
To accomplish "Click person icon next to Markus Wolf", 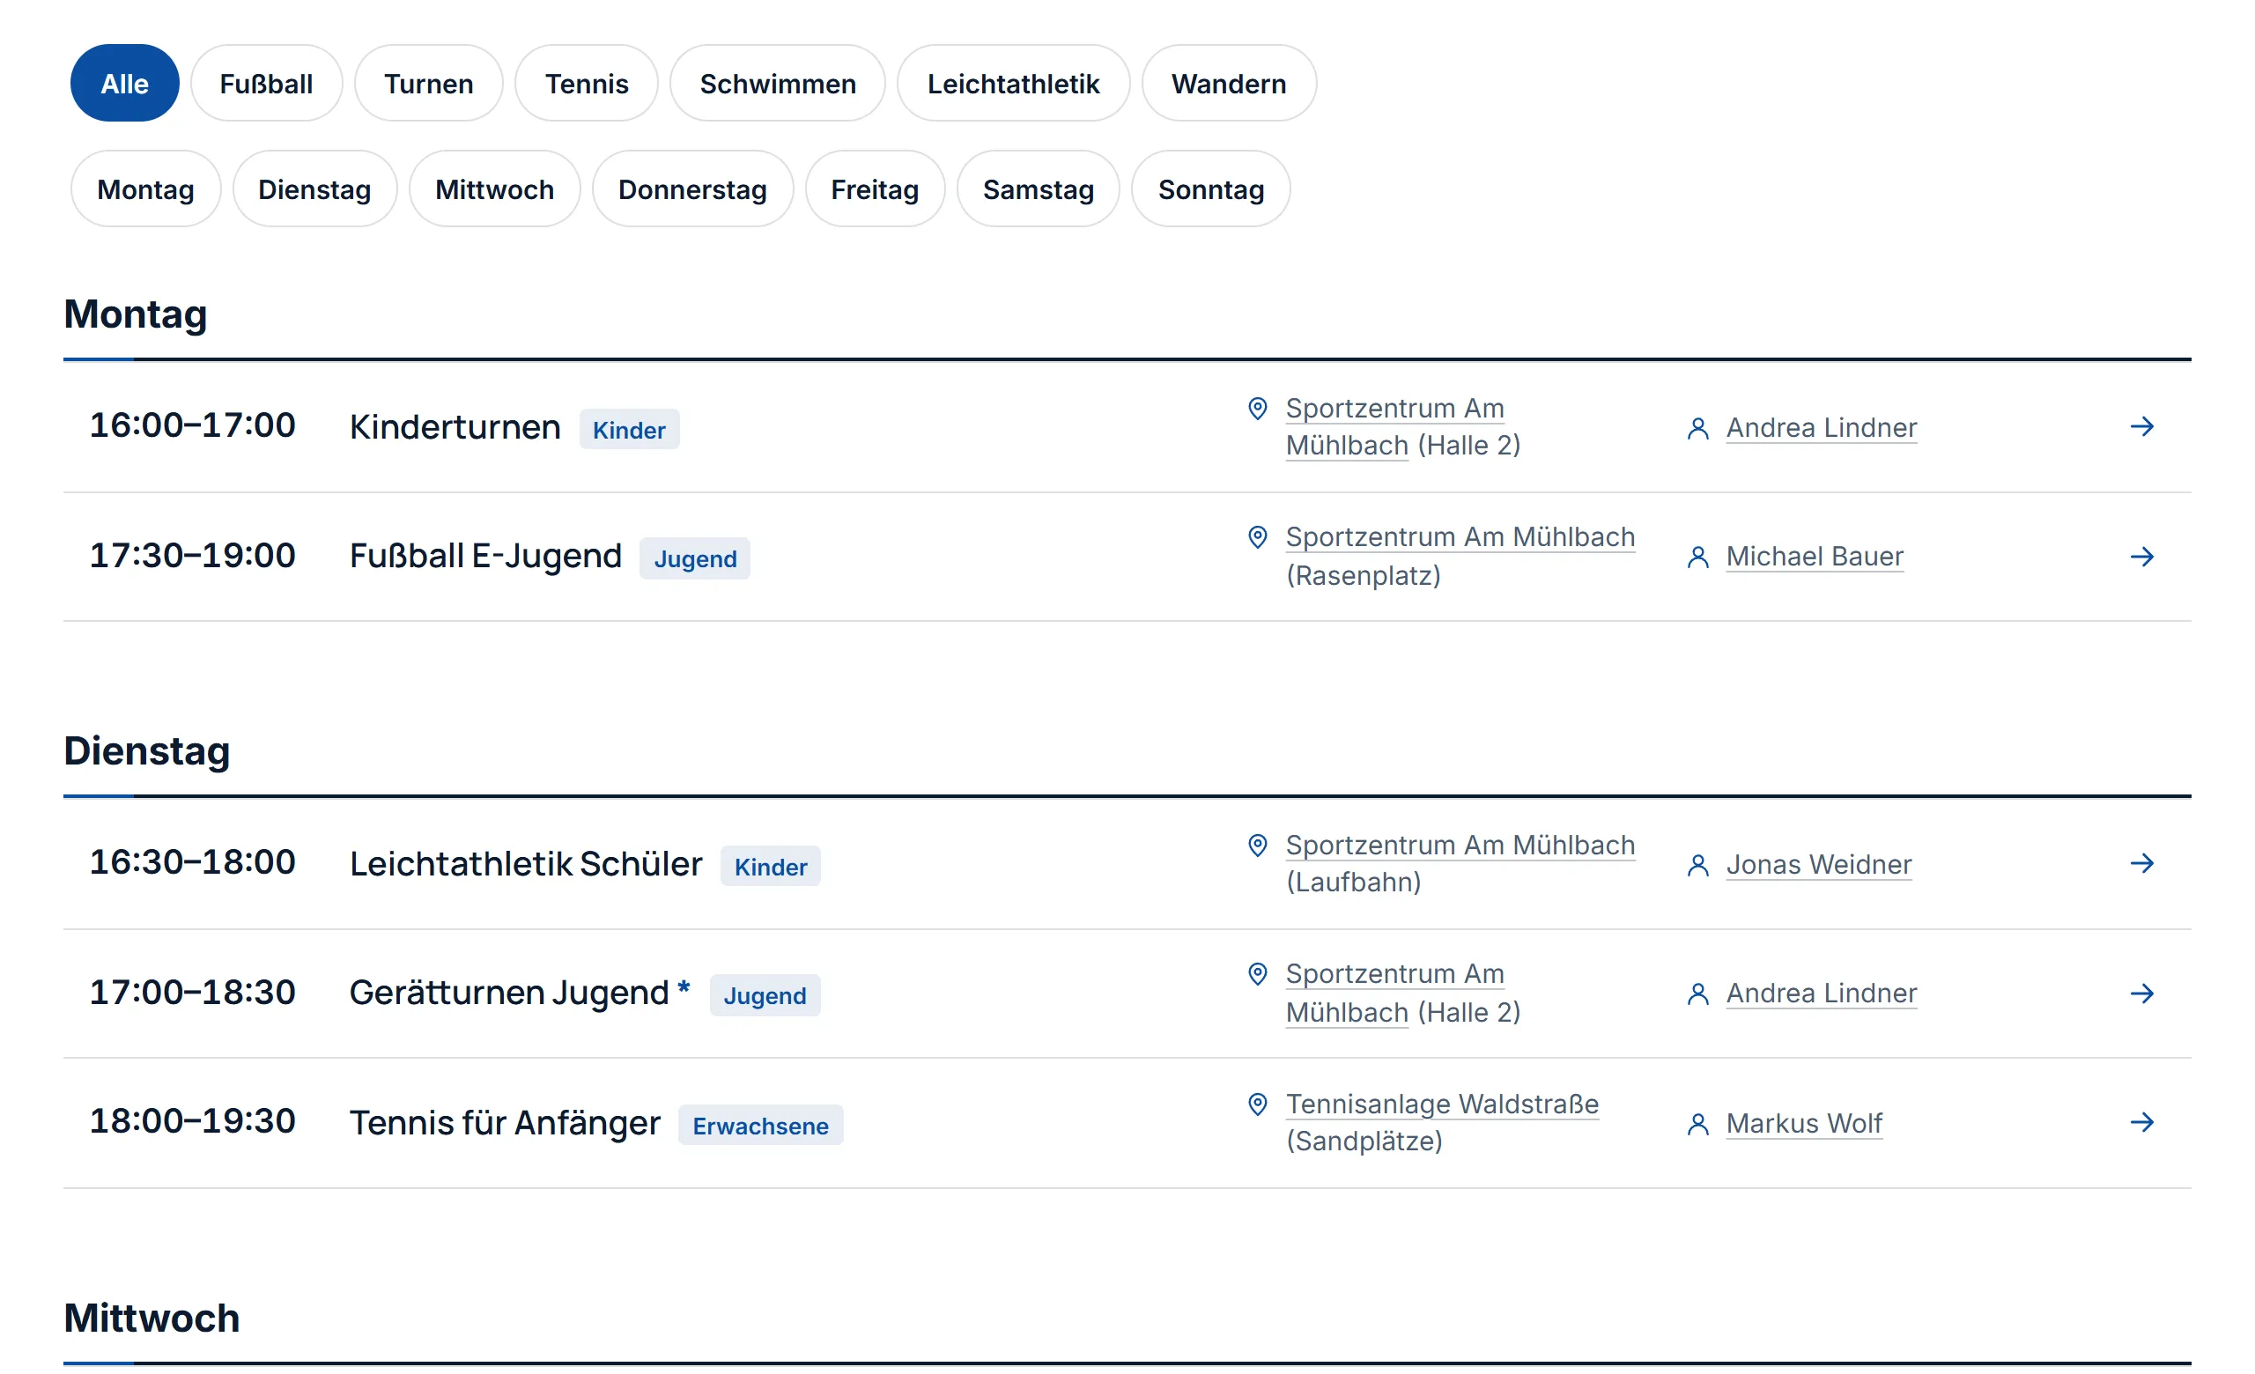I will pyautogui.click(x=1697, y=1123).
